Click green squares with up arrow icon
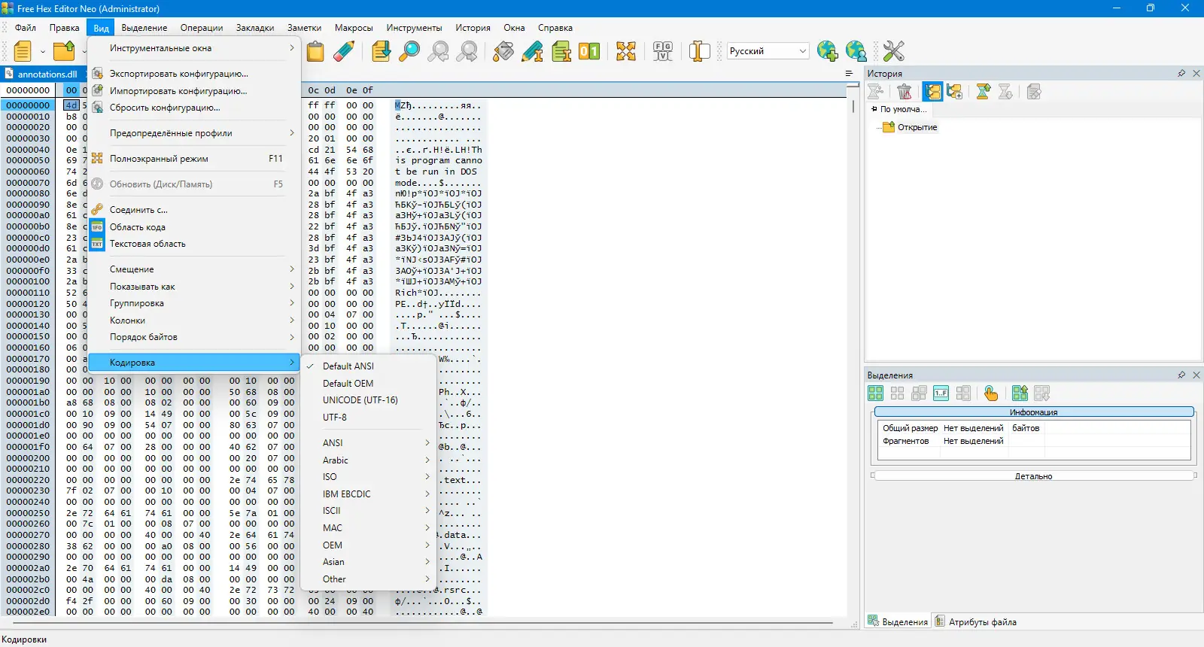Image resolution: width=1204 pixels, height=647 pixels. tap(1020, 393)
